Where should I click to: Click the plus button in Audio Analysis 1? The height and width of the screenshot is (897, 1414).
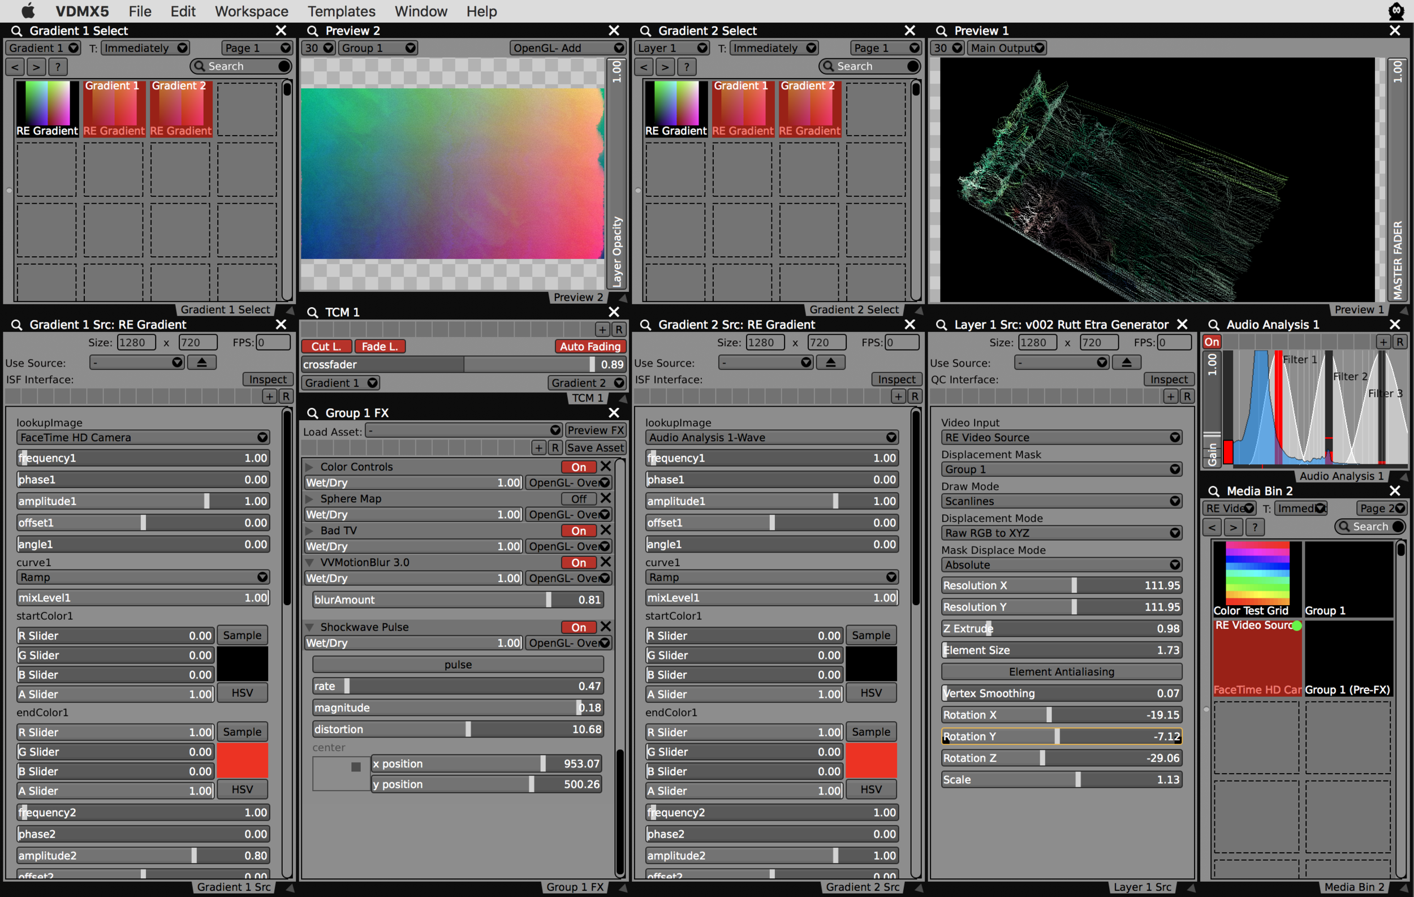1383,342
